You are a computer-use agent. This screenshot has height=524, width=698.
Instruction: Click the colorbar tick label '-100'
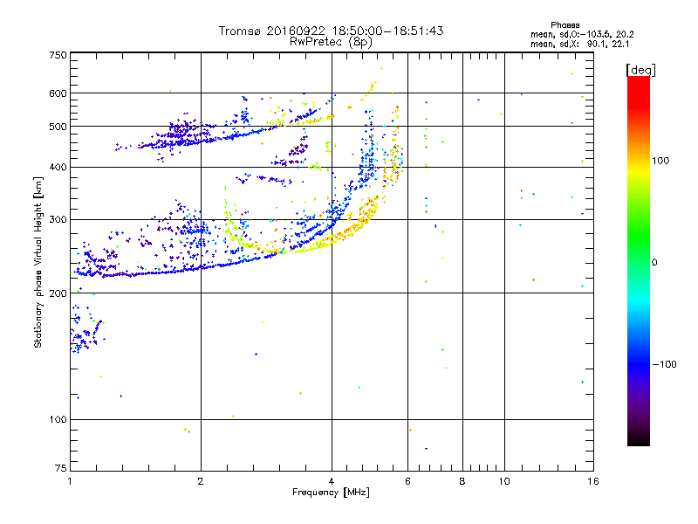tap(664, 364)
